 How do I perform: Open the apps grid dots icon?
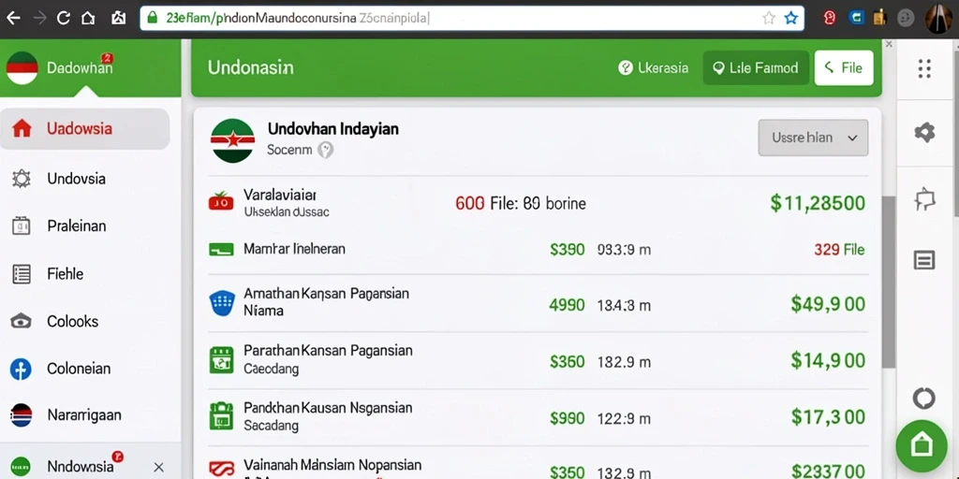click(924, 68)
